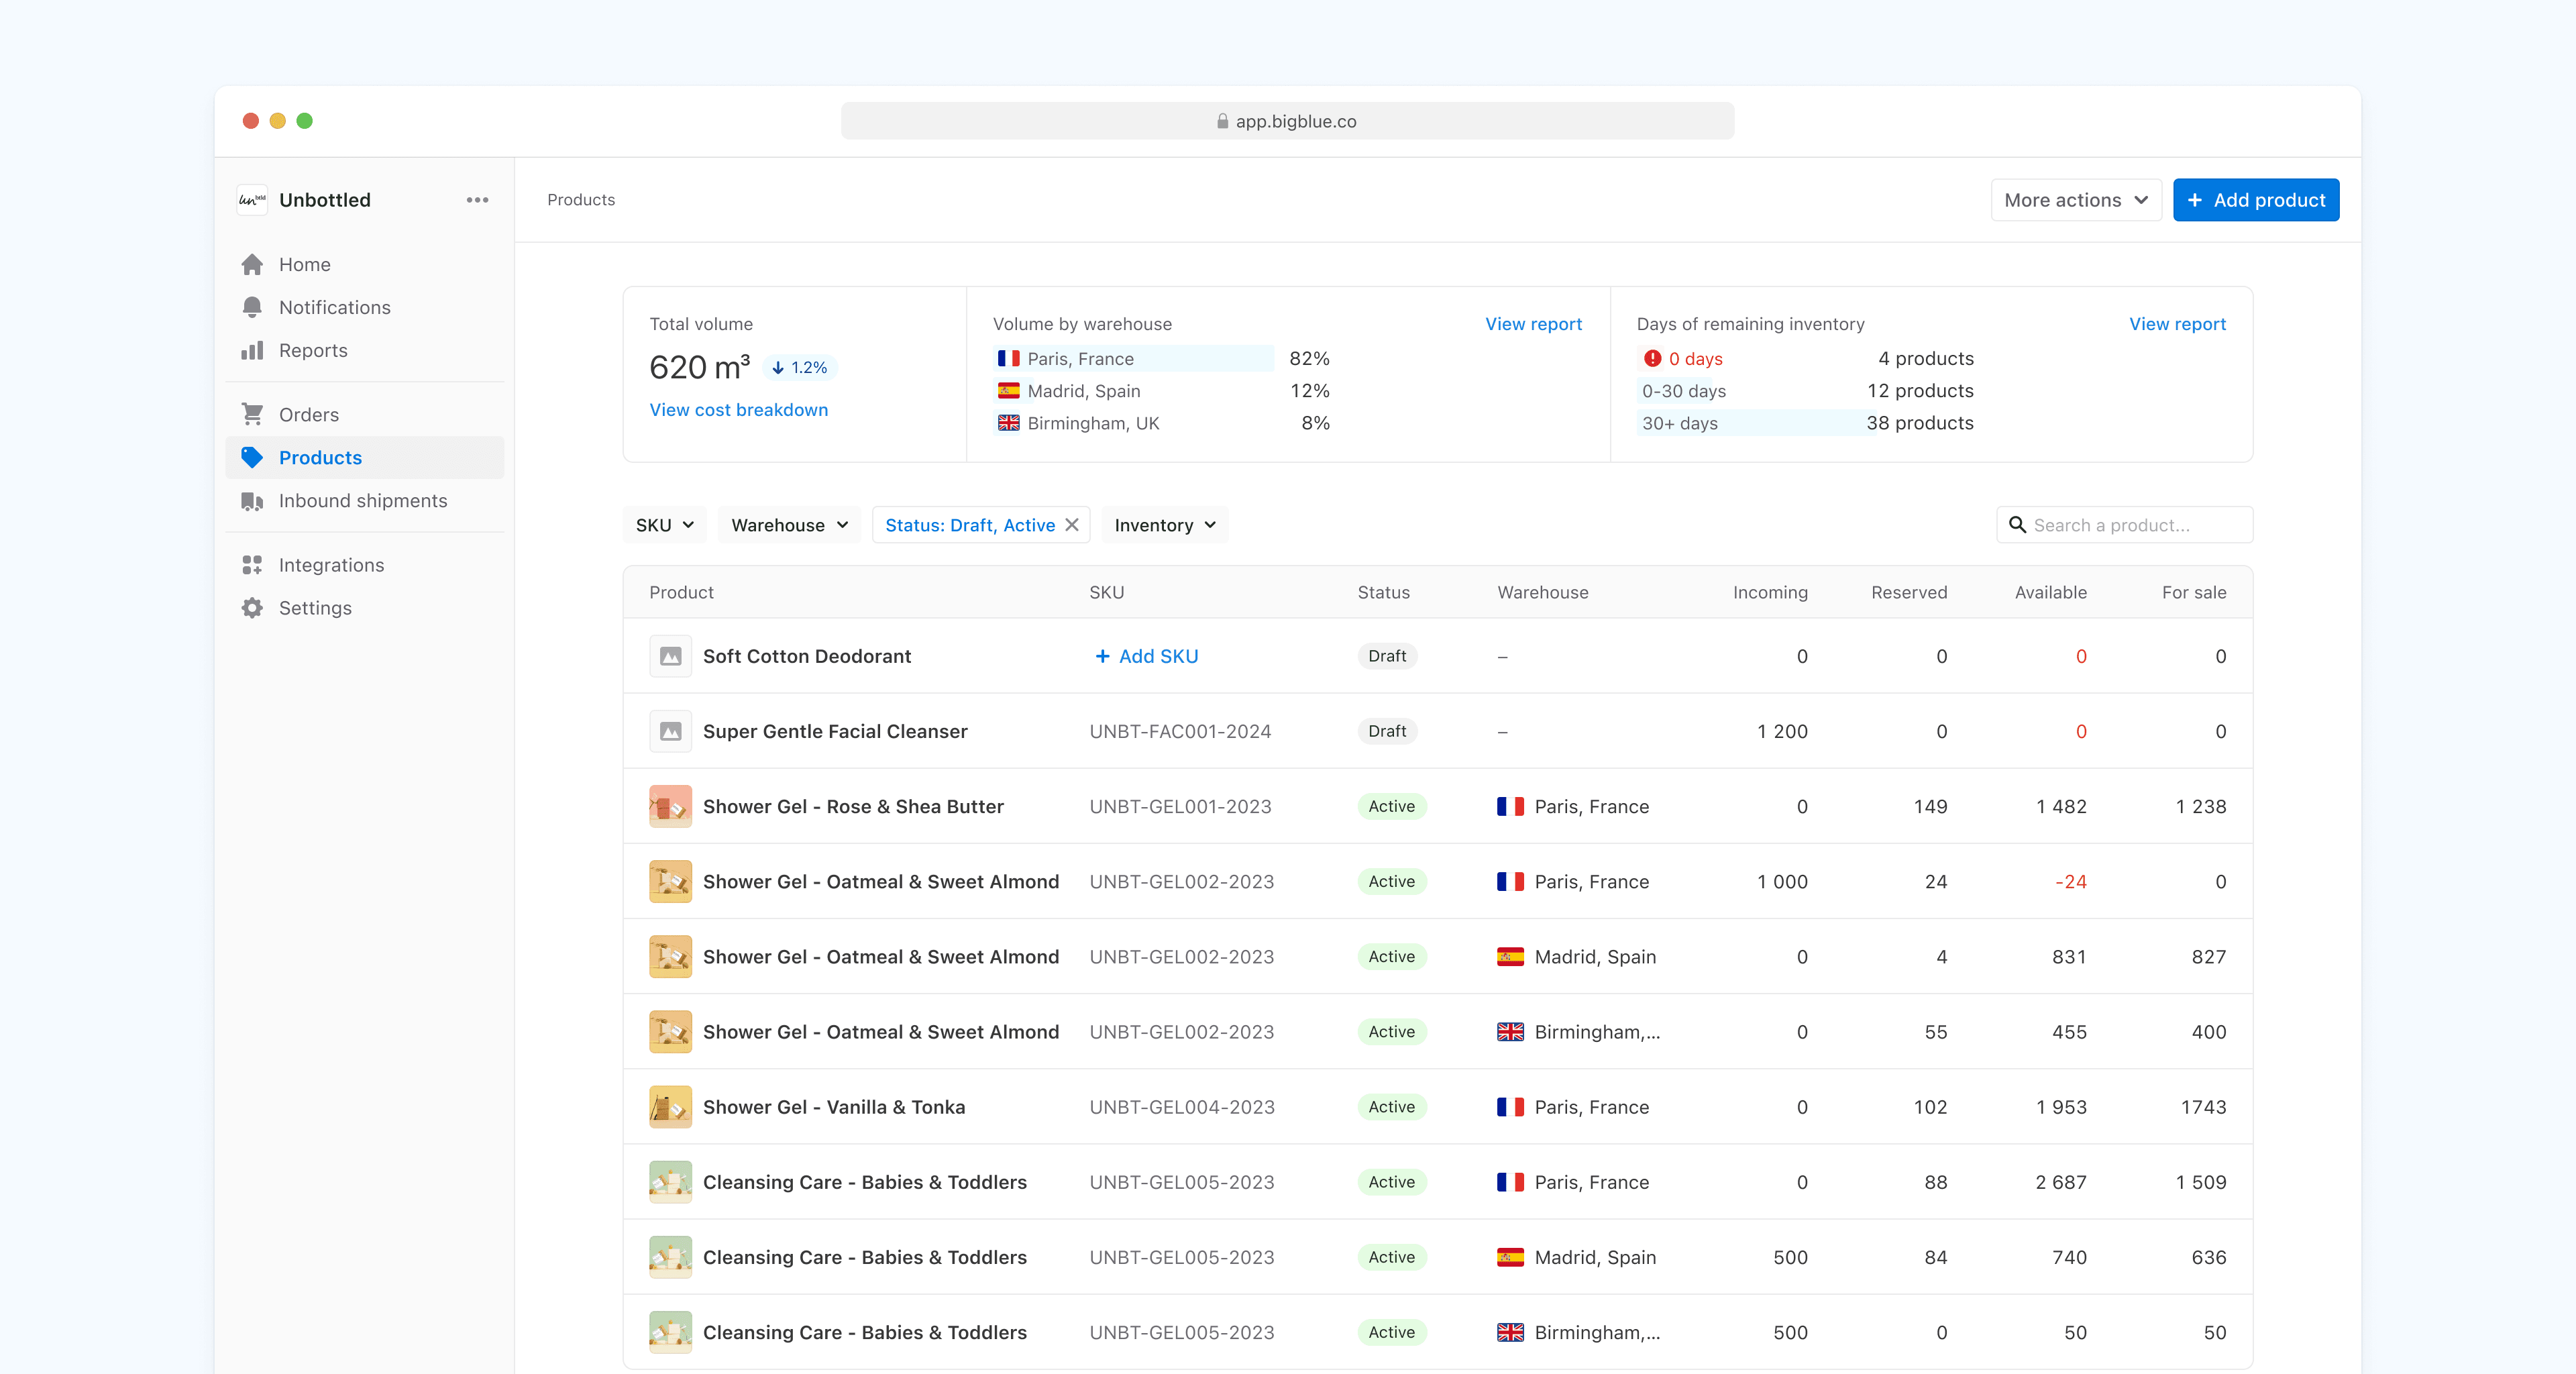This screenshot has height=1374, width=2576.
Task: Click the Available column header
Action: point(2050,592)
